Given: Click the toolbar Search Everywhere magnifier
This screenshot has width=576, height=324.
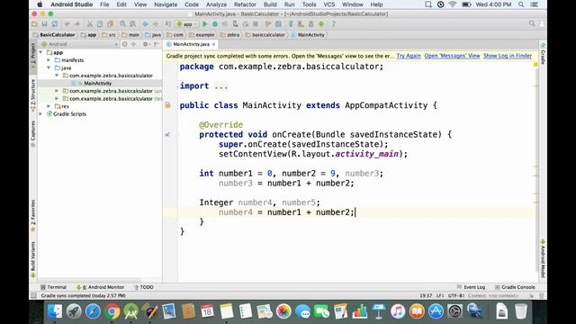Looking at the screenshot, I should point(532,24).
